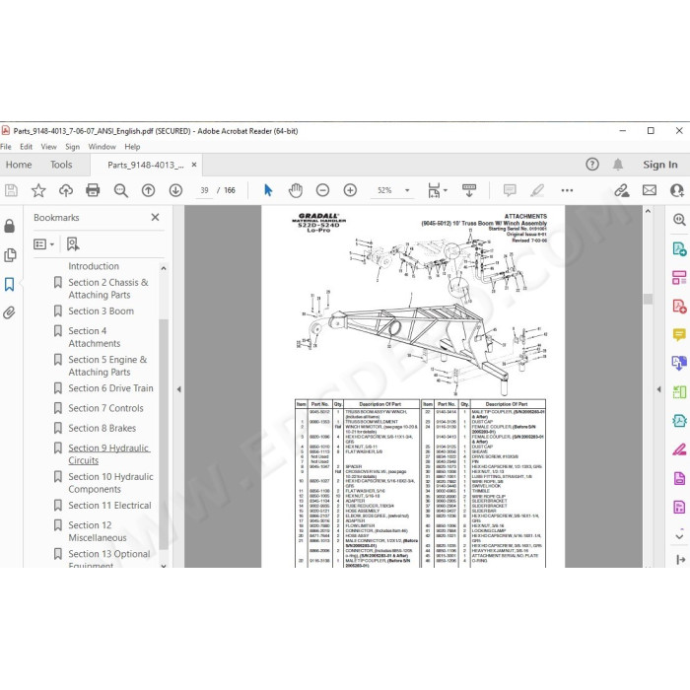Close the Parts_9148-4013 document tab
This screenshot has height=690, width=690.
(194, 165)
